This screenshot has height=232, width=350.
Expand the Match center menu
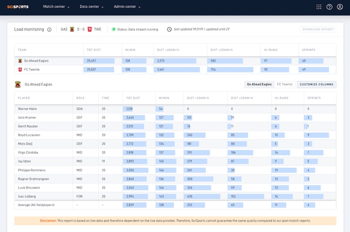[56, 7]
